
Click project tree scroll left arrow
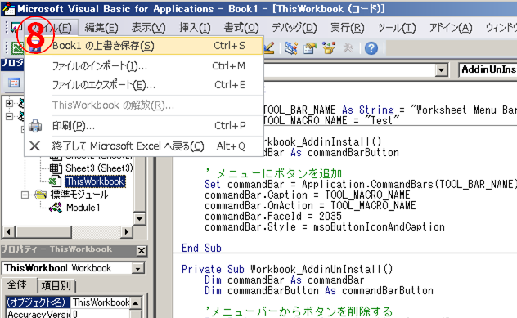8,231
